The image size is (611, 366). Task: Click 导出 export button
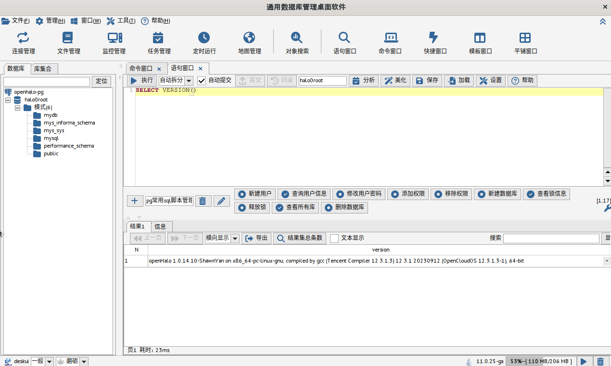[256, 238]
